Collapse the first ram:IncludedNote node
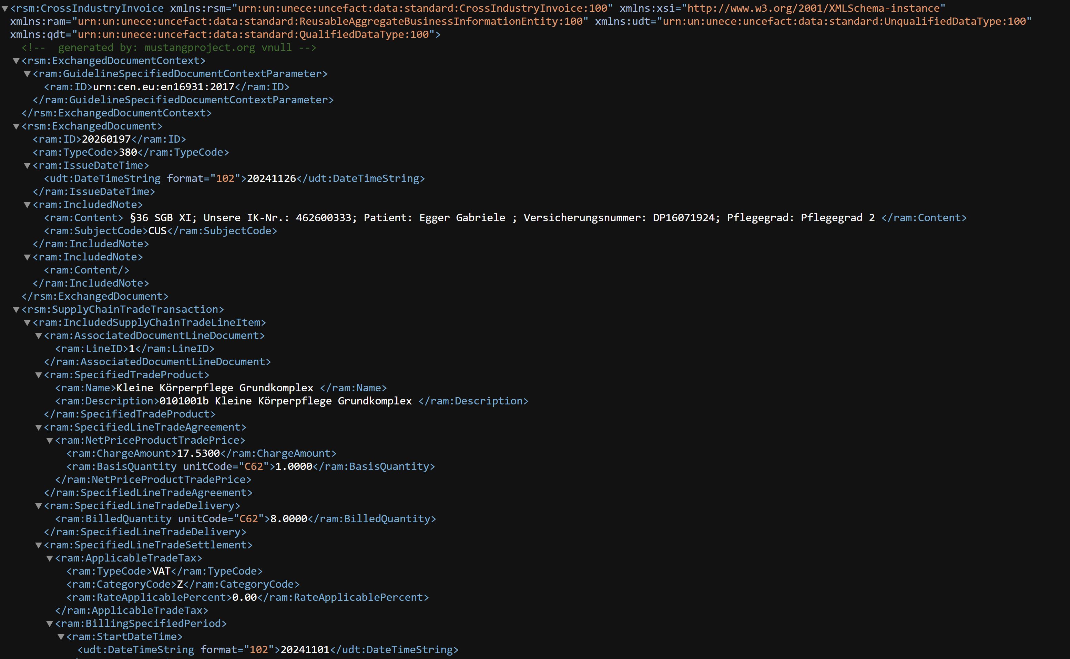 click(x=27, y=204)
